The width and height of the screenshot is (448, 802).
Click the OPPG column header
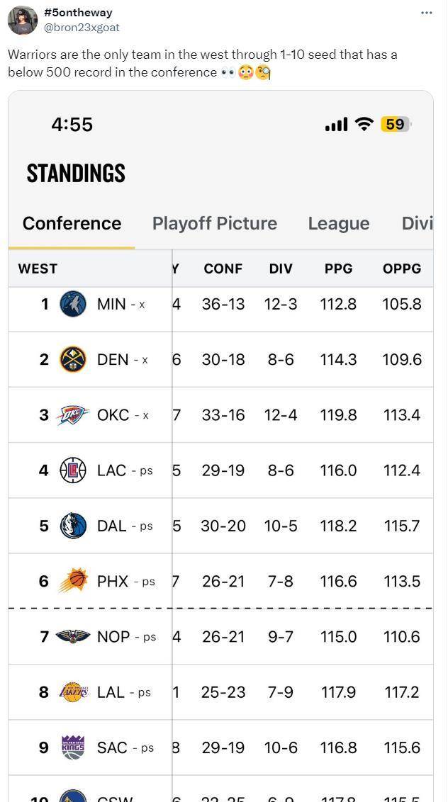(x=401, y=269)
